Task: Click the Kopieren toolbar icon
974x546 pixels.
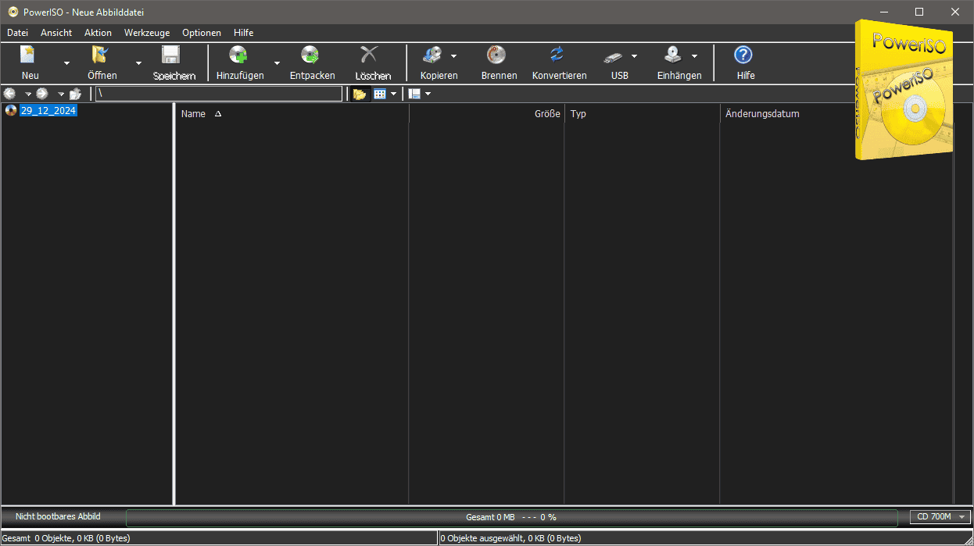Action: [432, 55]
